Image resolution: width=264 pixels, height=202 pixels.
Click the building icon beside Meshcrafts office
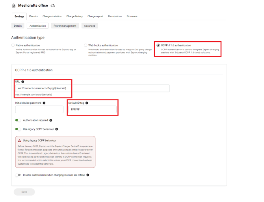[x=13, y=6]
